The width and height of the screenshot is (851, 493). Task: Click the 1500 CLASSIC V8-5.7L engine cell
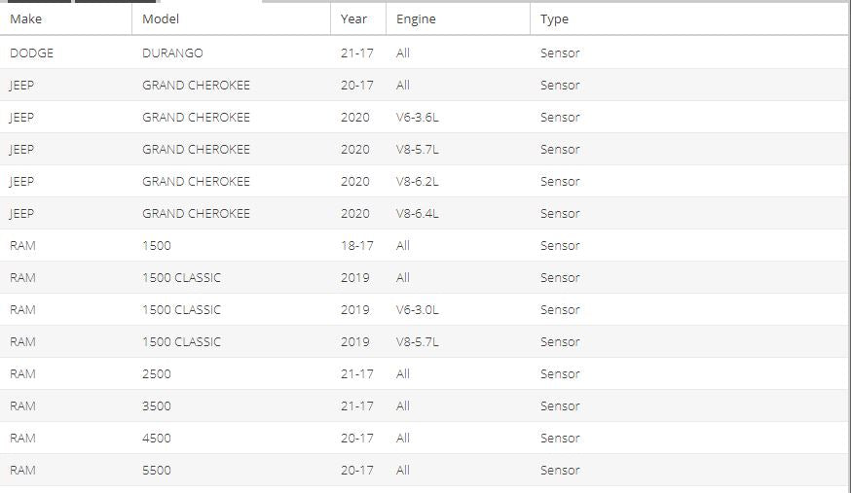click(418, 341)
